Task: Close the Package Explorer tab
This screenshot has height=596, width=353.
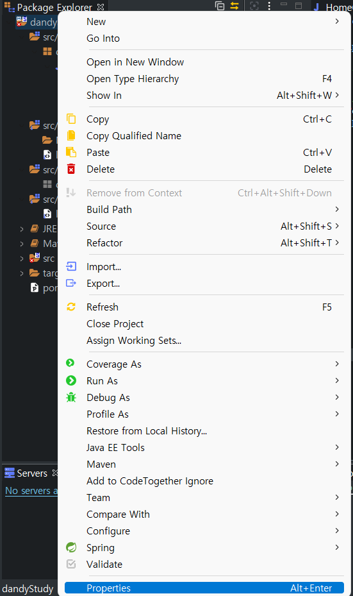Action: pyautogui.click(x=101, y=7)
